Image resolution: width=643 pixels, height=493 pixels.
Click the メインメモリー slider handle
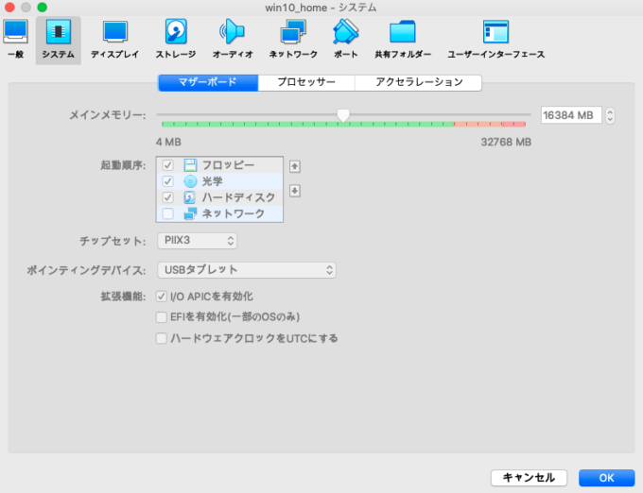pos(343,115)
